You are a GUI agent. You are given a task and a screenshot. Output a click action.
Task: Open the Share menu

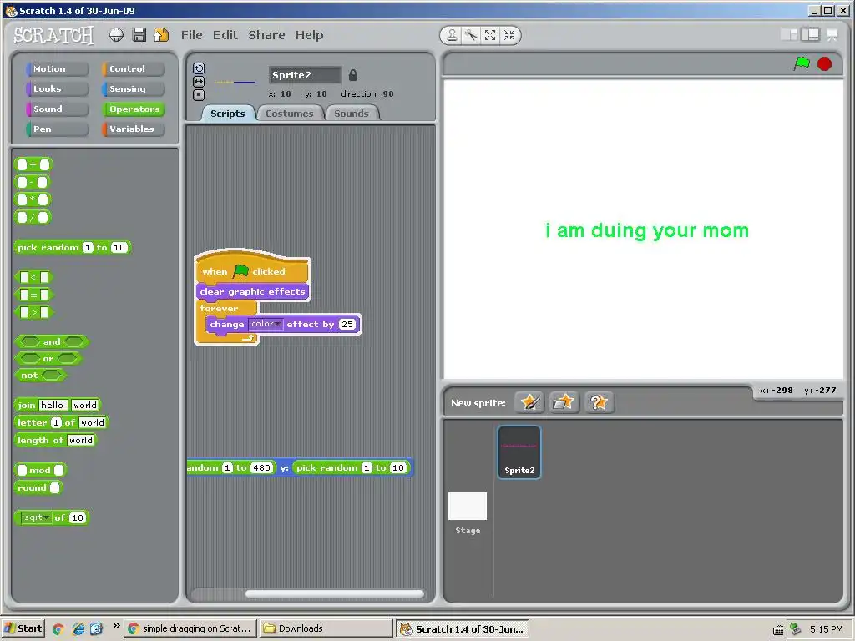tap(266, 35)
